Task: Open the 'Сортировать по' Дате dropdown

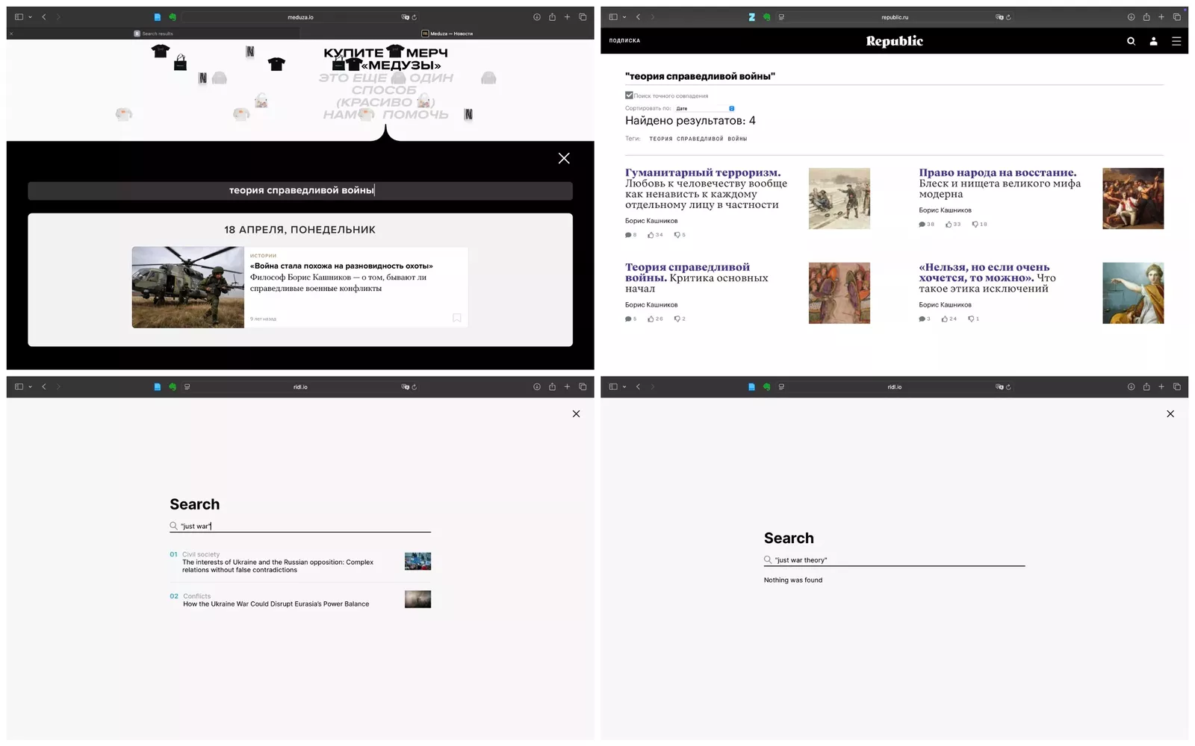Action: (x=705, y=108)
